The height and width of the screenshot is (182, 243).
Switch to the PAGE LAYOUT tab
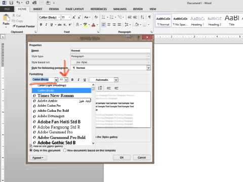74,9
